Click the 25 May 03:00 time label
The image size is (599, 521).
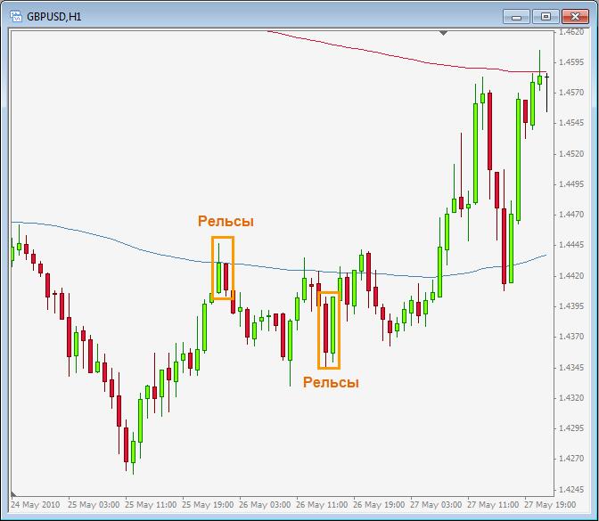coord(94,505)
